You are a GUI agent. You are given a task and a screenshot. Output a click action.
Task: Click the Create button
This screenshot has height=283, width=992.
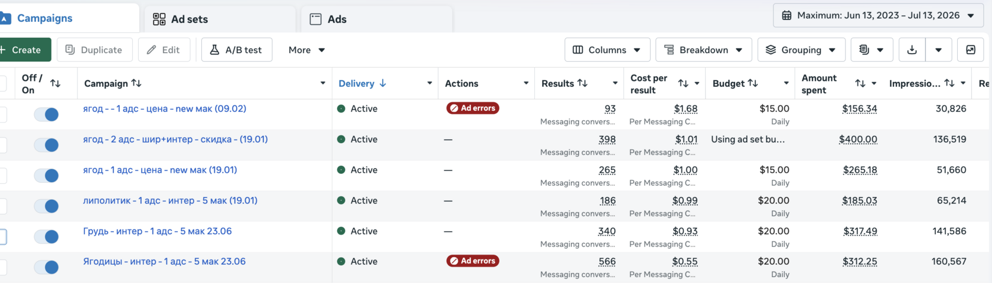(24, 50)
